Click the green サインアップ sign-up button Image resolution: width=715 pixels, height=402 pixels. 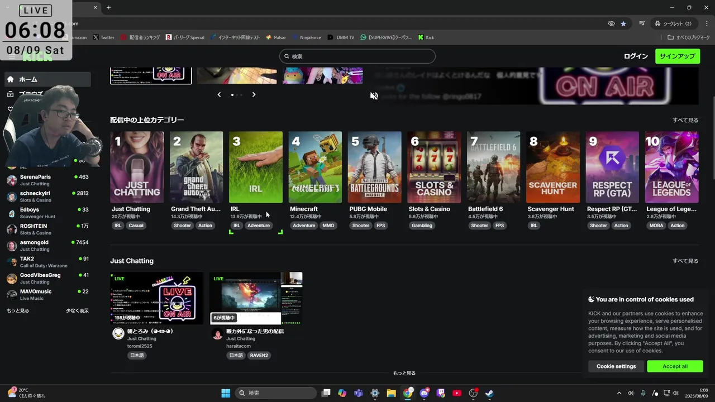[678, 56]
